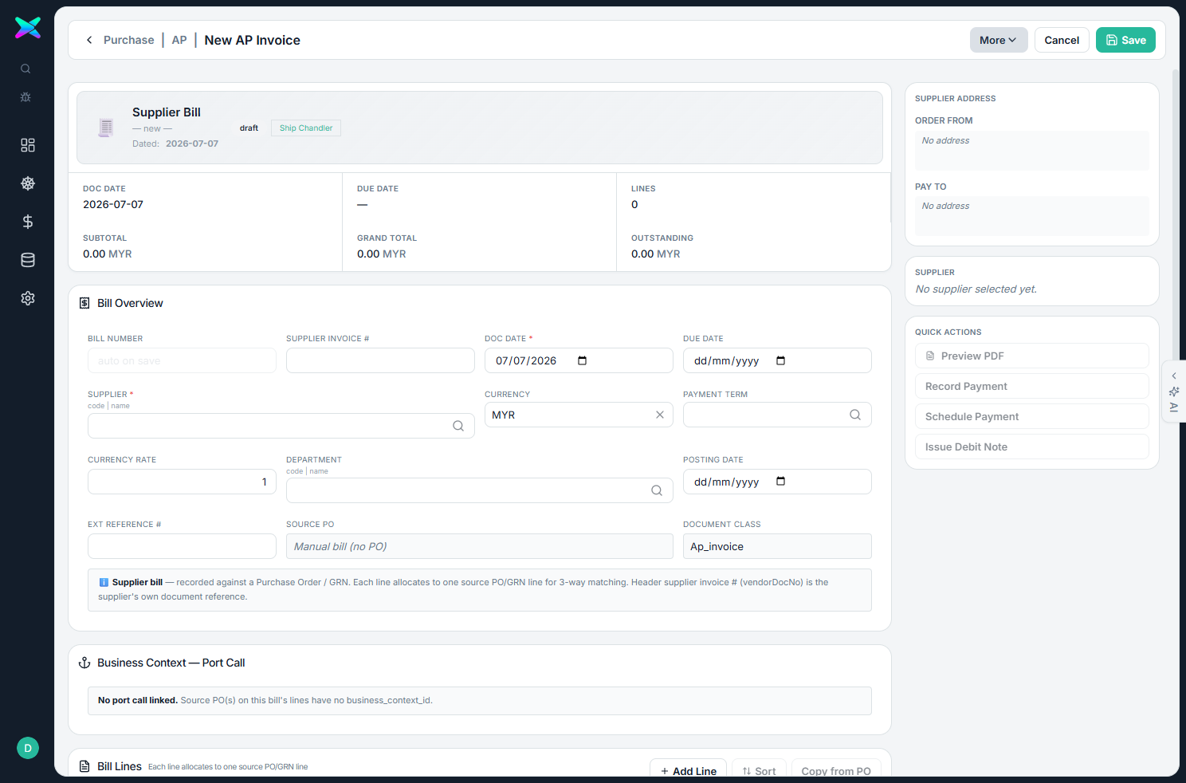Click the user avatar D

point(28,748)
